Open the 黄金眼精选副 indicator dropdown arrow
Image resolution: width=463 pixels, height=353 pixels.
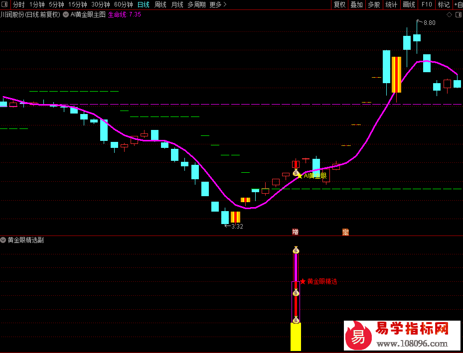tap(3, 240)
